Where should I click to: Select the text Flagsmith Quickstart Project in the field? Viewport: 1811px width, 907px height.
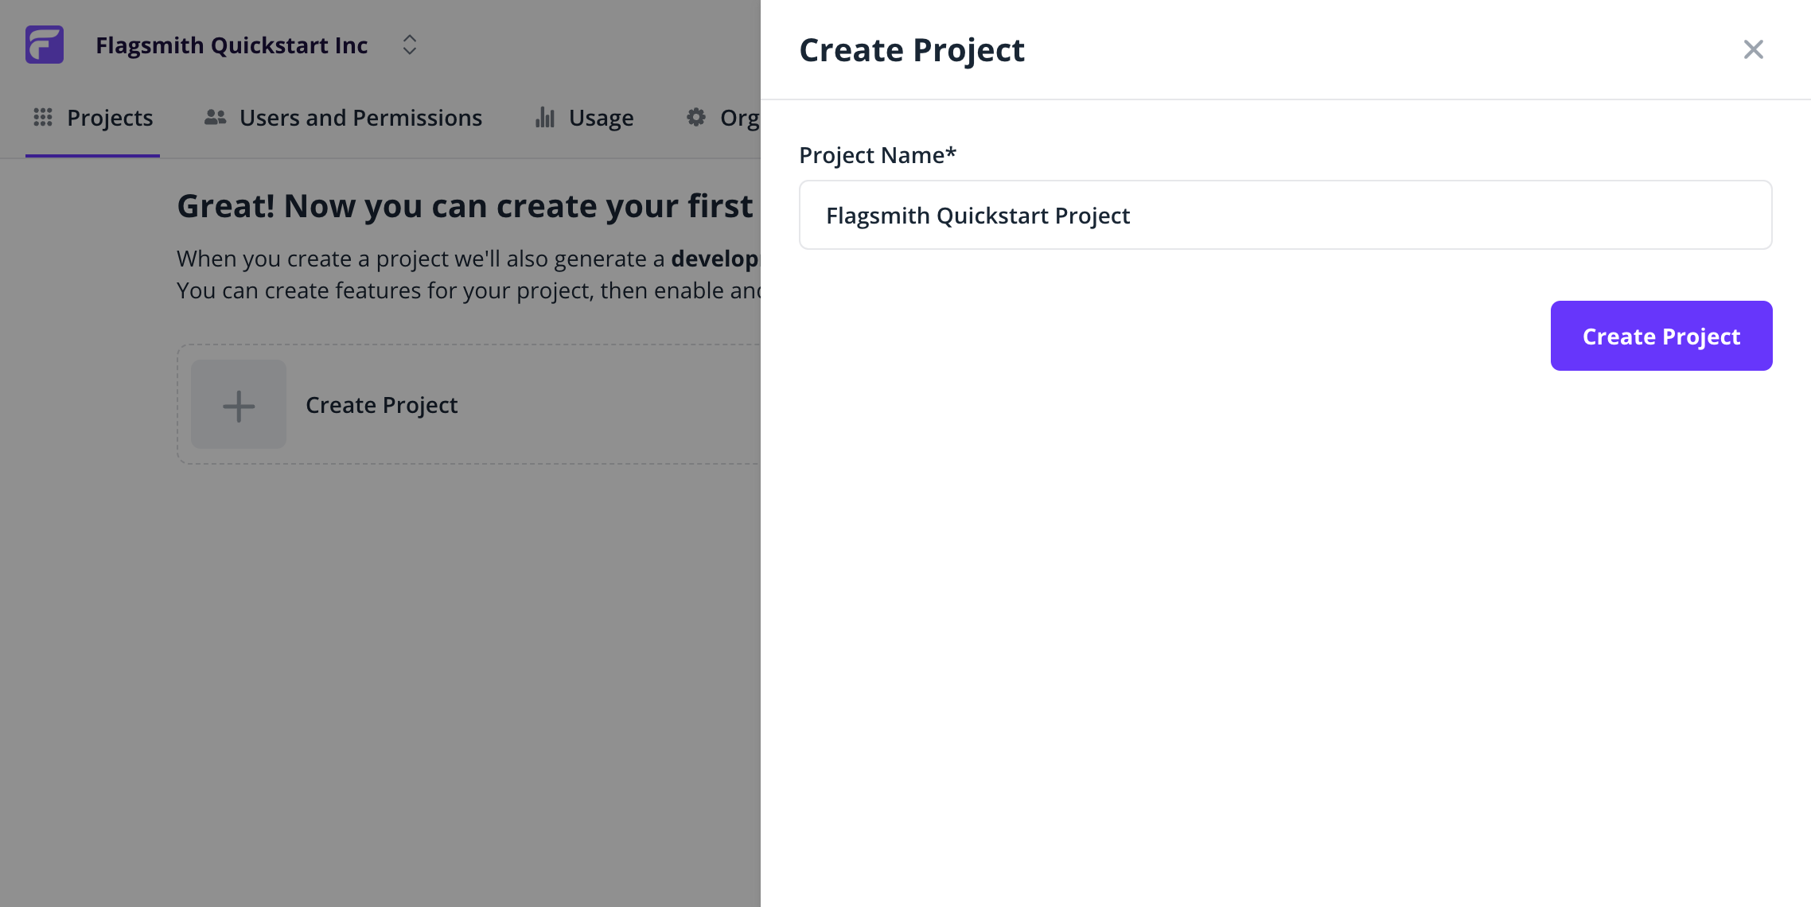click(x=978, y=215)
